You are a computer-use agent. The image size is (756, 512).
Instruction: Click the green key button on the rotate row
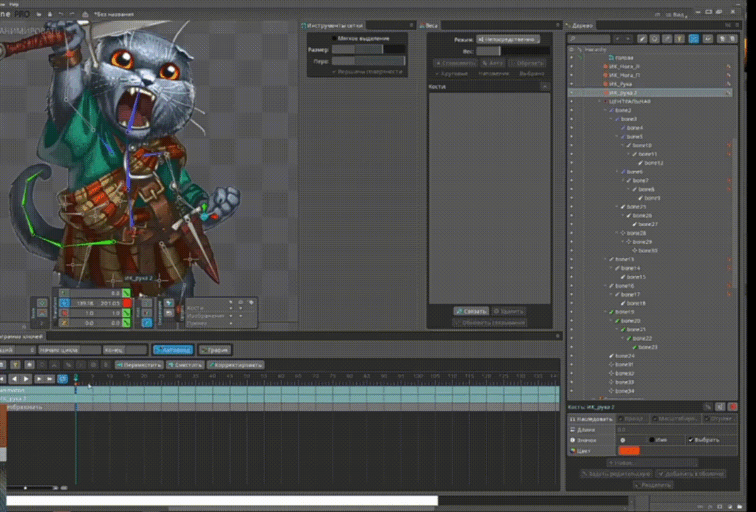tap(127, 293)
